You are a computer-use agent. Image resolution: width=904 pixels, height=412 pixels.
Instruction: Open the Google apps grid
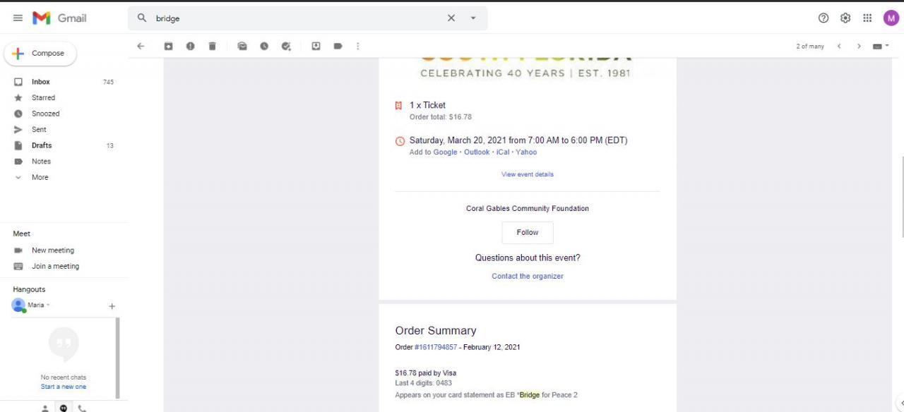[x=867, y=18]
